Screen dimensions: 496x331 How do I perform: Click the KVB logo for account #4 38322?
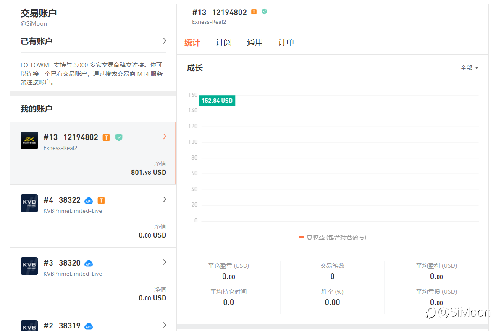click(x=29, y=203)
